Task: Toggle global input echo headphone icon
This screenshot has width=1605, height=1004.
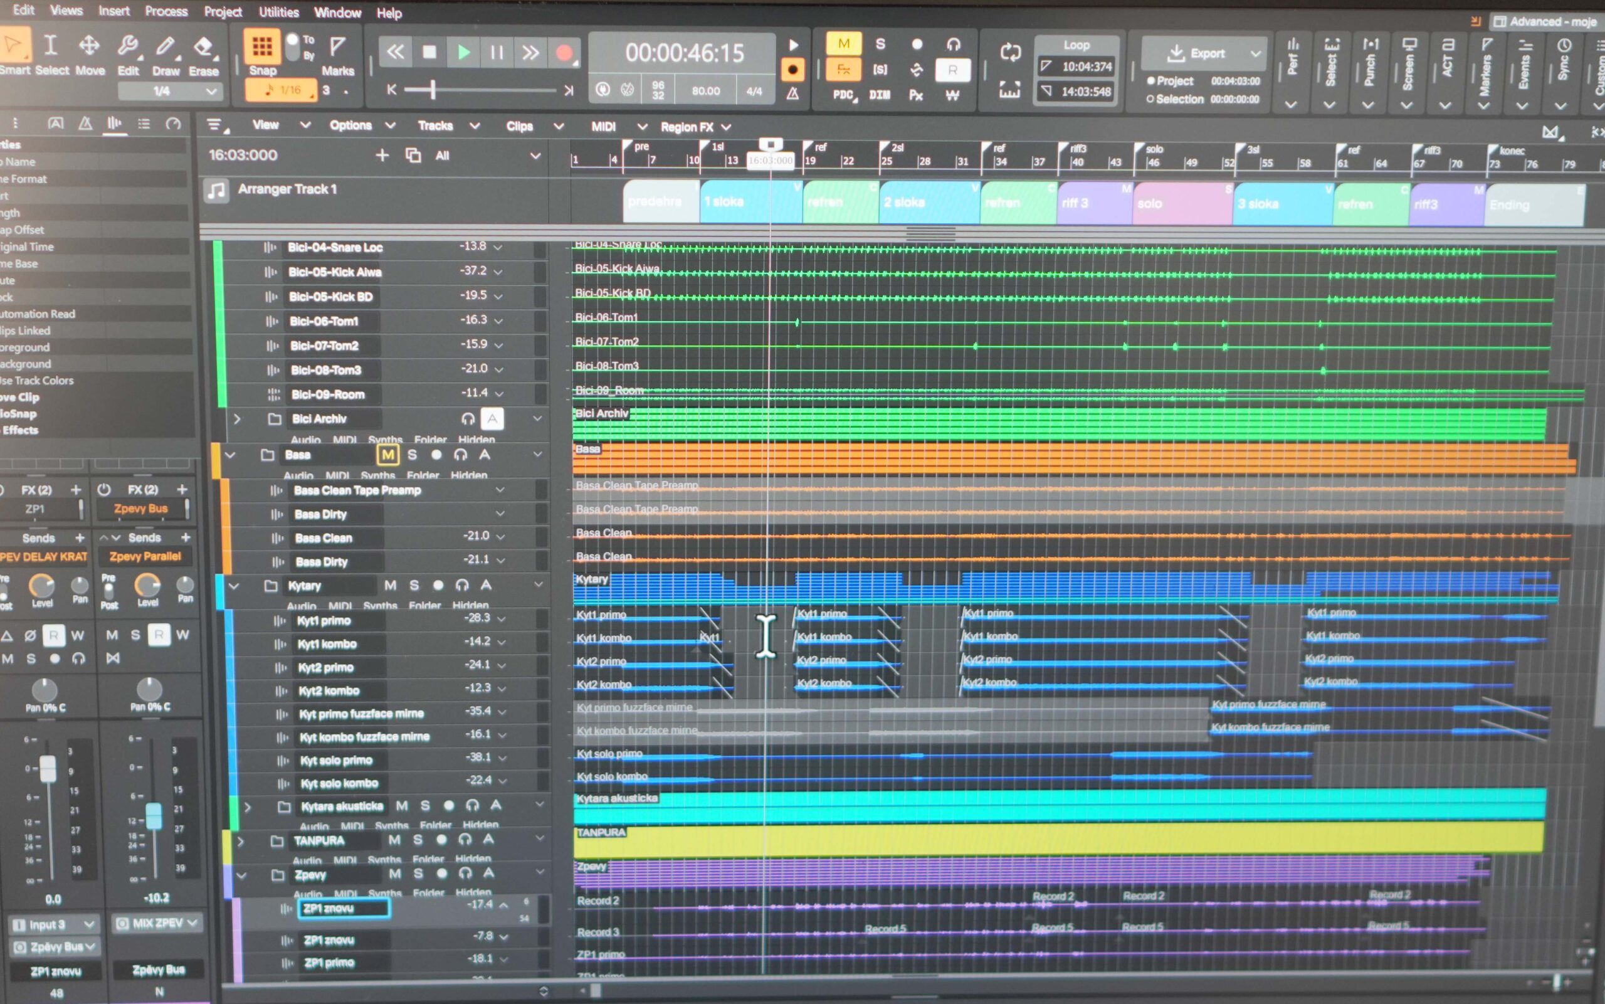Action: click(953, 45)
